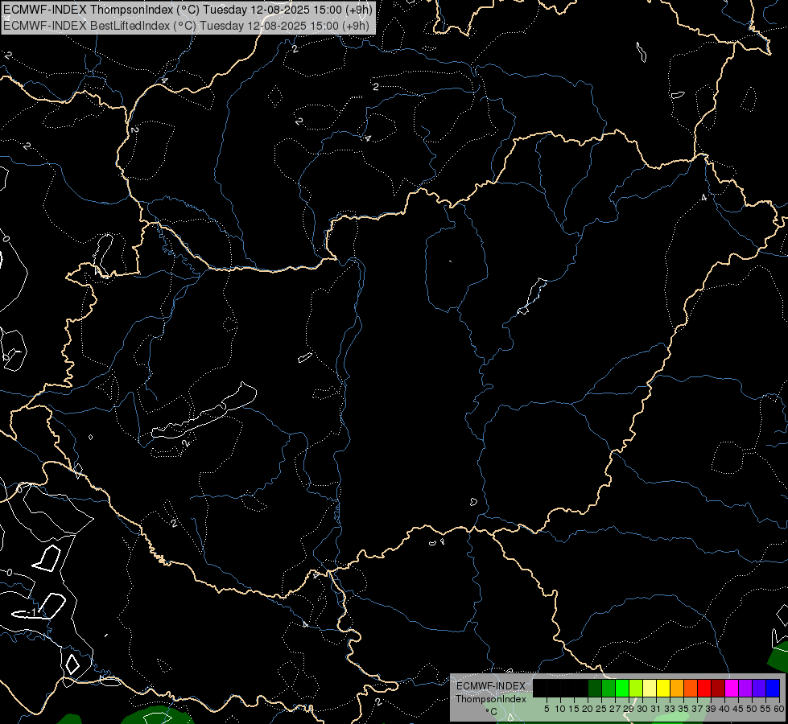Click legend tick value 25
This screenshot has height=724, width=788.
point(601,709)
